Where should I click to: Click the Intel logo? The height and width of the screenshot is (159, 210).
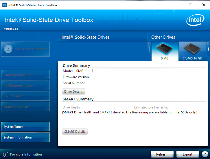(x=195, y=20)
